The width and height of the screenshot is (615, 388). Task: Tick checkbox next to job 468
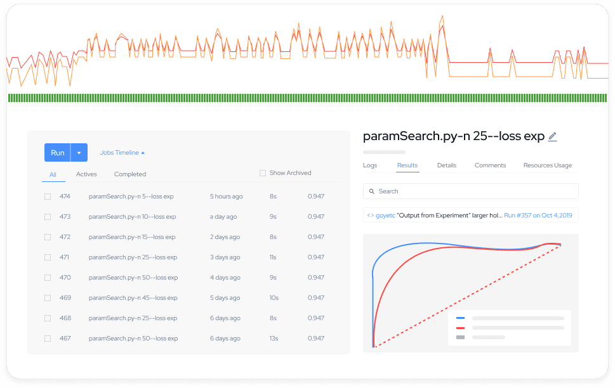pyautogui.click(x=48, y=318)
